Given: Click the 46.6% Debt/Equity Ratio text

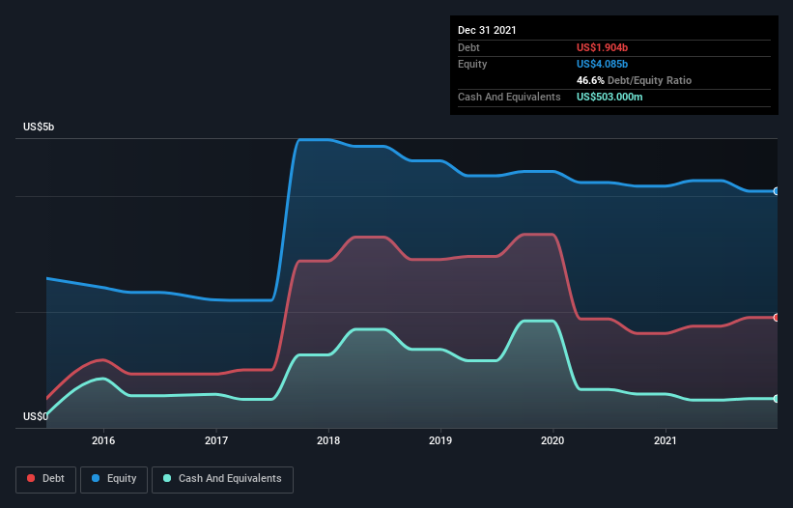Looking at the screenshot, I should pos(634,80).
